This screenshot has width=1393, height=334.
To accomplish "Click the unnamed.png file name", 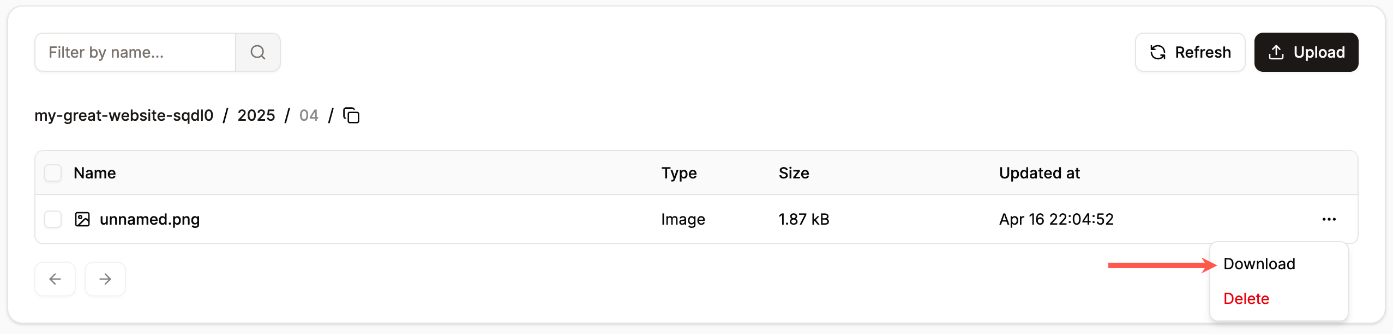I will pyautogui.click(x=150, y=219).
